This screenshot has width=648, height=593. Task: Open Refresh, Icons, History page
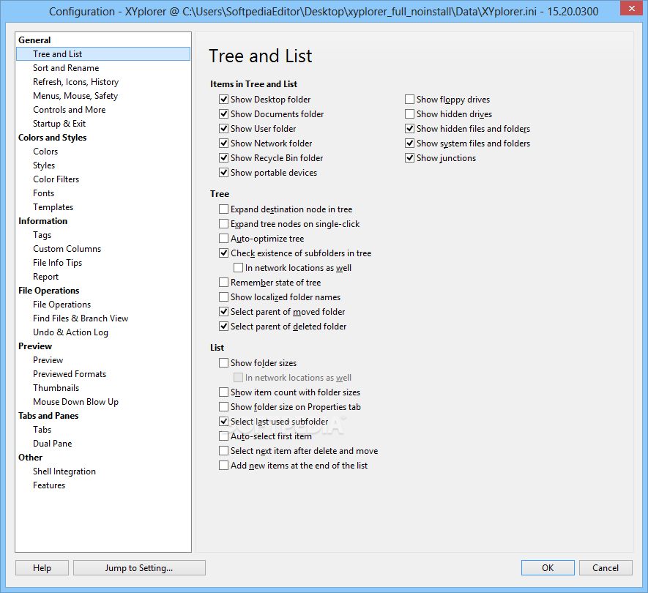(75, 82)
